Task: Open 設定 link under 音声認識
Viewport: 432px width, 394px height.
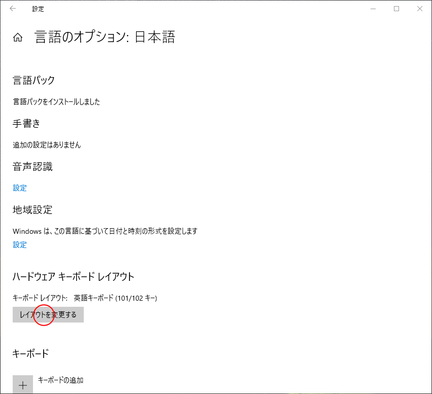Action: pyautogui.click(x=20, y=188)
